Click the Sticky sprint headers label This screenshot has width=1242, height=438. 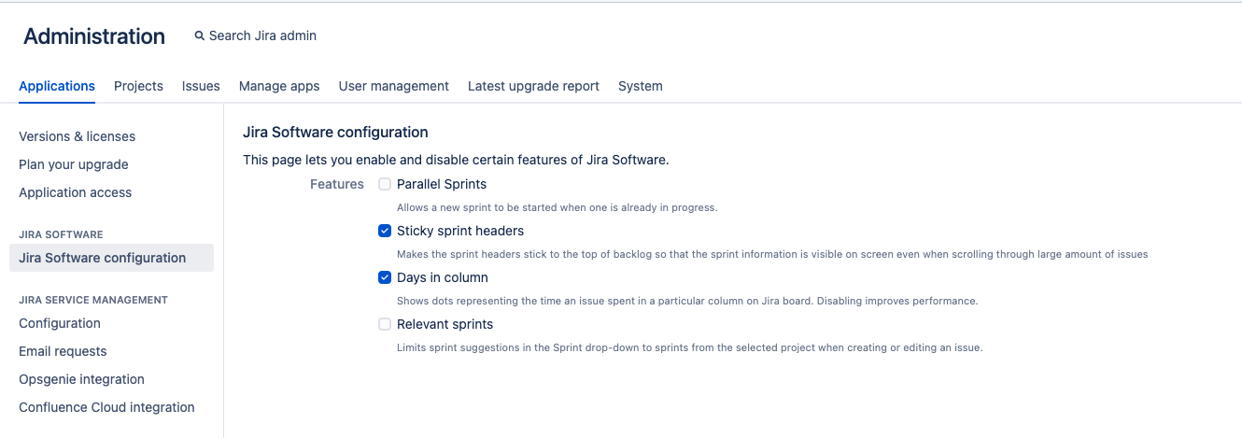[460, 231]
